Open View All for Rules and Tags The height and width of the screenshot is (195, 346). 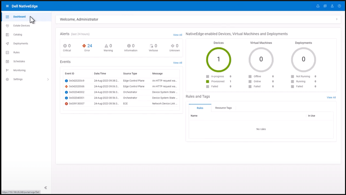tap(331, 97)
